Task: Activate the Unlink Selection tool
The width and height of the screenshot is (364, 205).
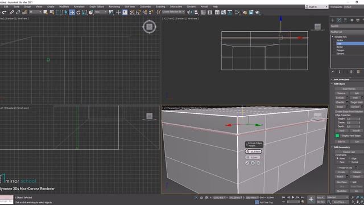Action: click(18, 13)
